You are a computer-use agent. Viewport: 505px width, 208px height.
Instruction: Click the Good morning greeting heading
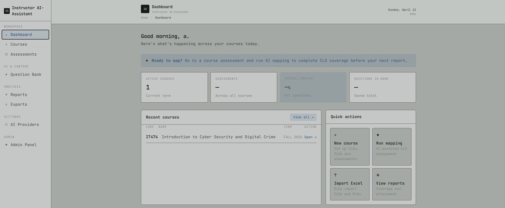tap(165, 36)
